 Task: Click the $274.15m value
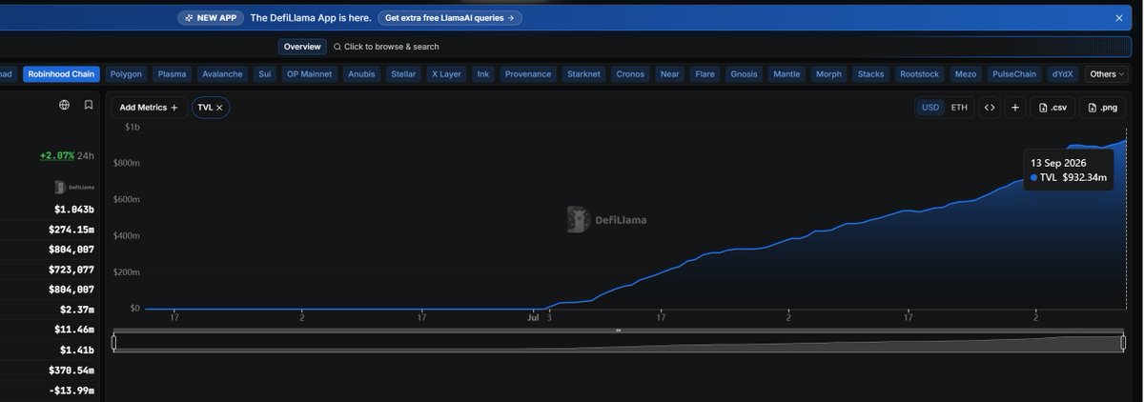click(71, 230)
